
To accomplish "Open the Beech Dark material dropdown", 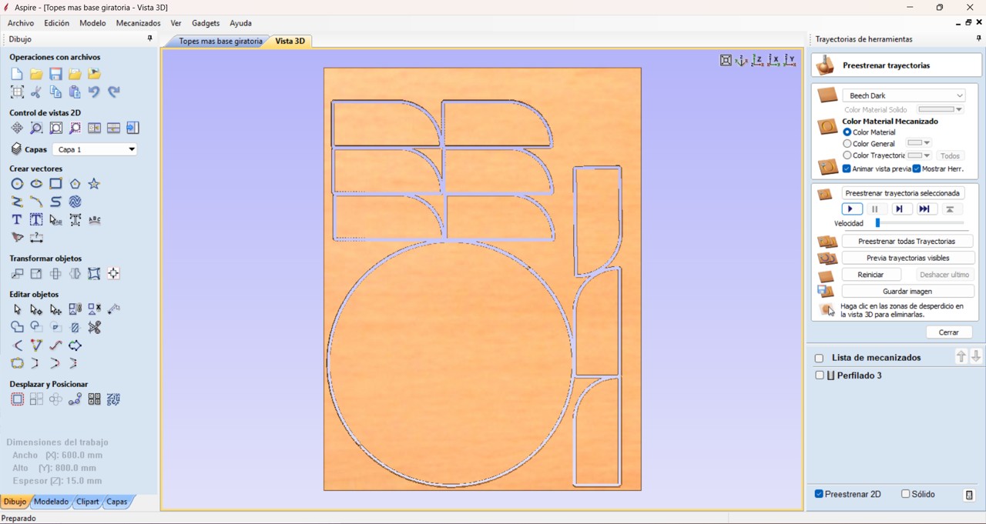I will (904, 95).
